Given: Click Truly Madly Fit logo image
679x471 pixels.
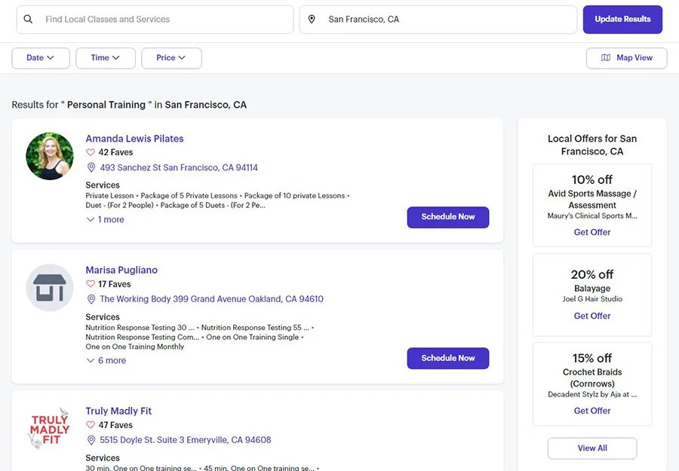Looking at the screenshot, I should [50, 429].
